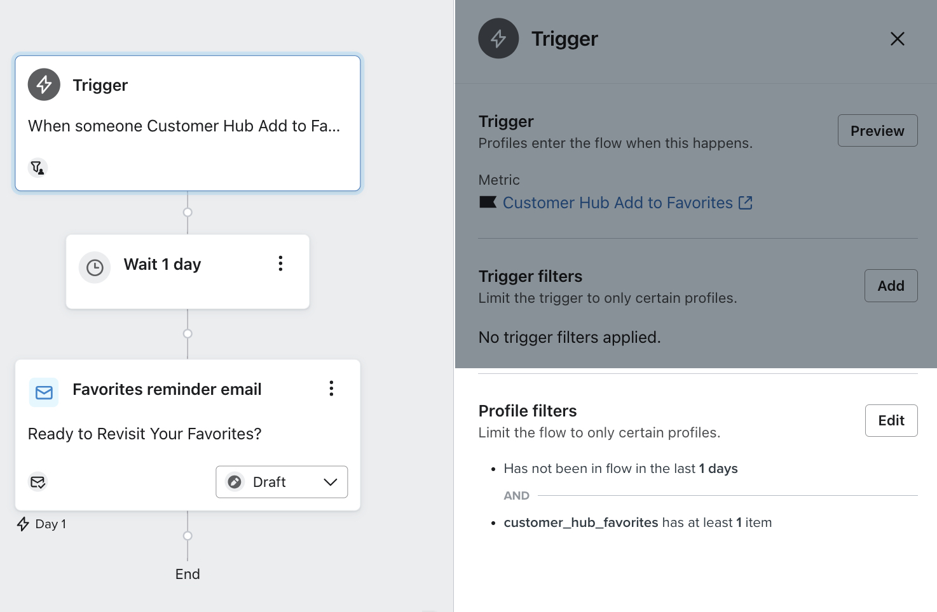
Task: Add a trigger filter
Action: point(891,286)
